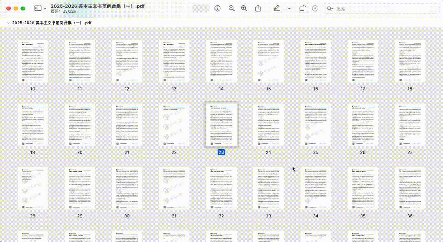Select page 31 thumbnail
The width and height of the screenshot is (443, 242).
tap(174, 188)
